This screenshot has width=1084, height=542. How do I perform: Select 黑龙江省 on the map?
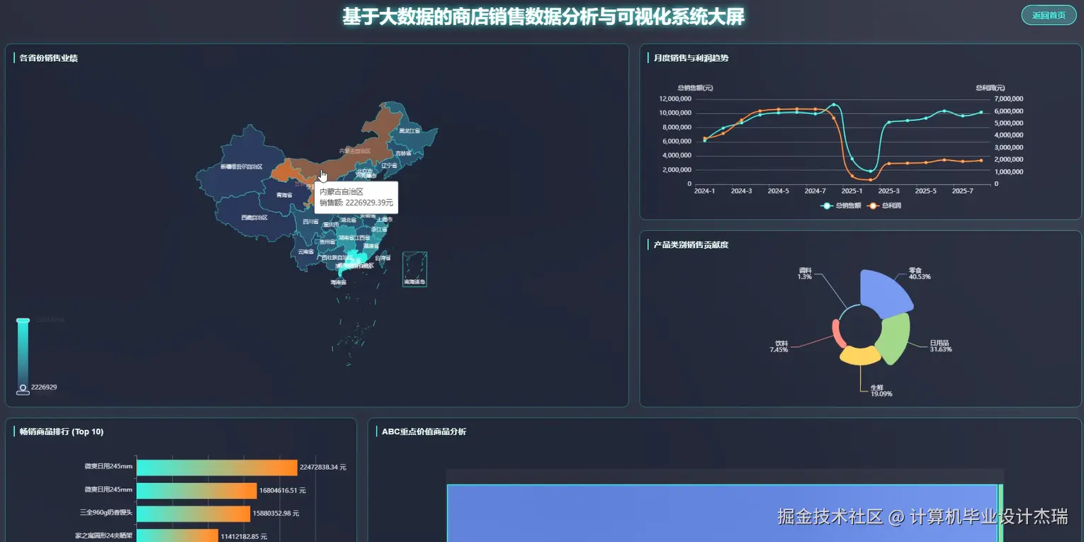point(410,130)
